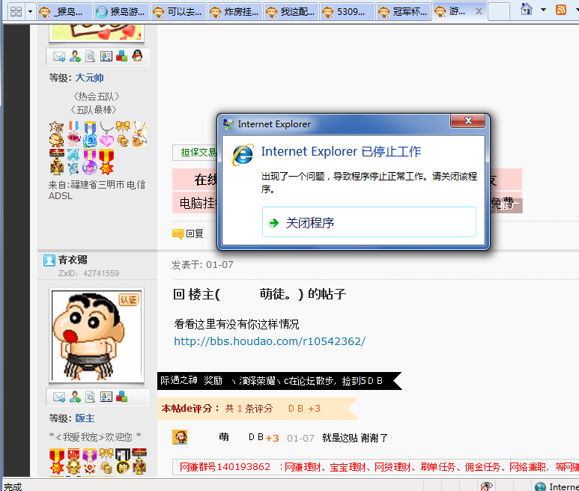Open the 大元帅 rank link
This screenshot has width=579, height=491.
pyautogui.click(x=89, y=78)
